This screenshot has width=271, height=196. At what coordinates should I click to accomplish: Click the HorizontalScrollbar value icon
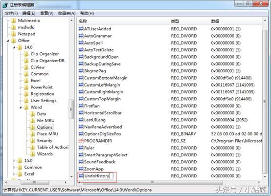tap(81, 112)
